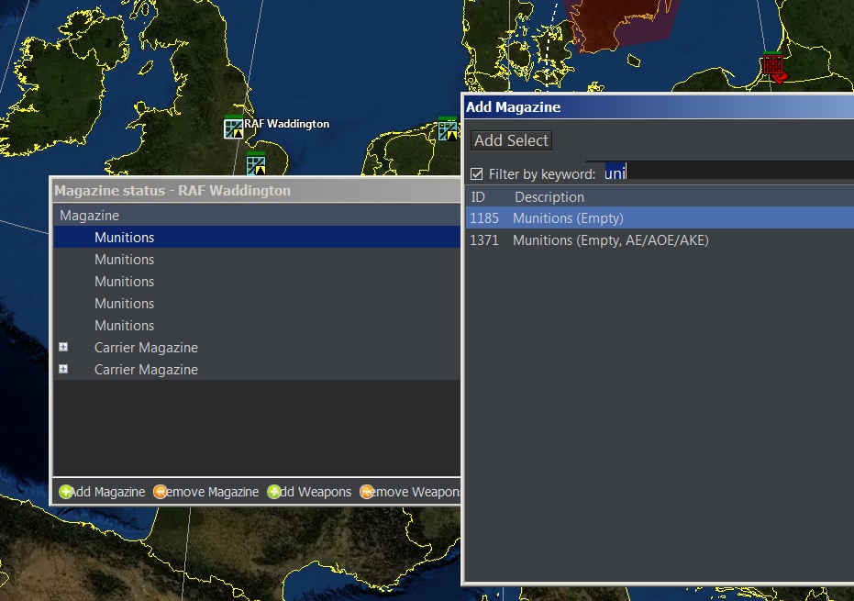Select the highlighted first Munitions row
Screen dimensions: 854x601
[257, 237]
